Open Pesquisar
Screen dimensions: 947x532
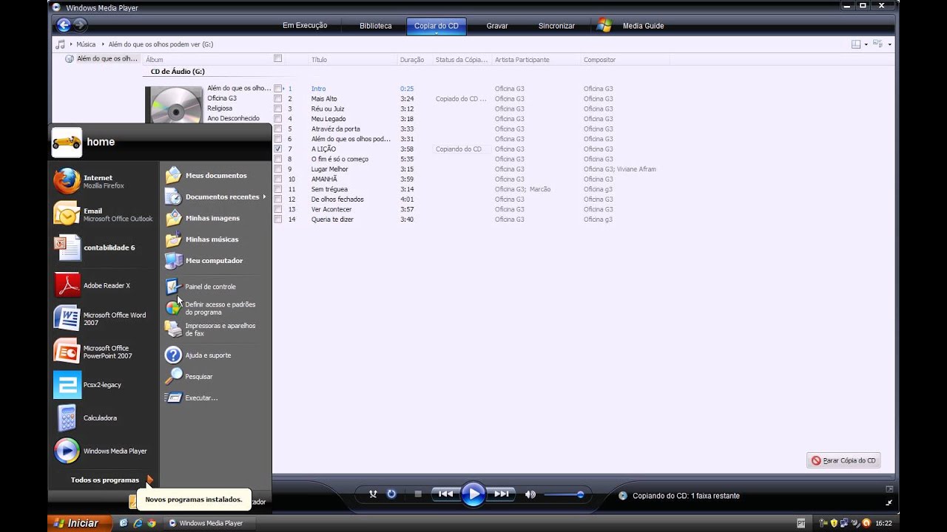pos(215,377)
